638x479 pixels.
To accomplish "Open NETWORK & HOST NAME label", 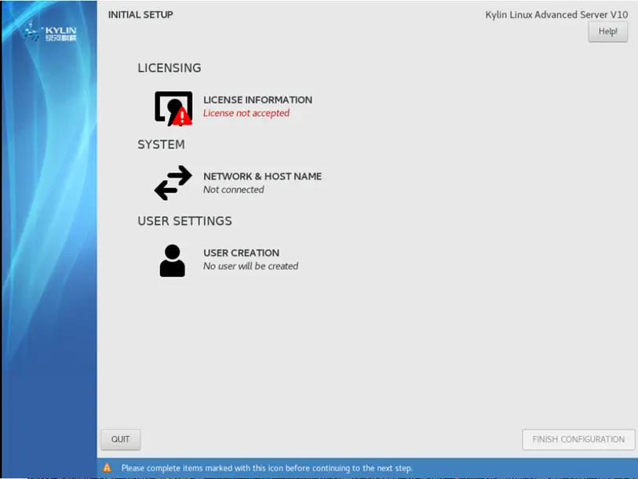I will (262, 176).
